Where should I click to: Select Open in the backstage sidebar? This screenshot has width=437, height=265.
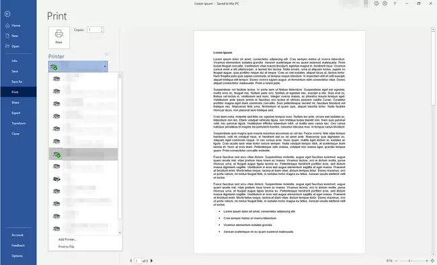tap(18, 46)
